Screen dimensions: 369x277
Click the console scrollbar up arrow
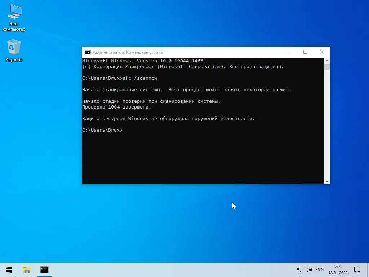tap(327, 61)
